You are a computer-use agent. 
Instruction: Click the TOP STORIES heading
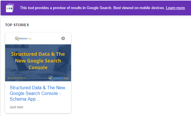[17, 25]
